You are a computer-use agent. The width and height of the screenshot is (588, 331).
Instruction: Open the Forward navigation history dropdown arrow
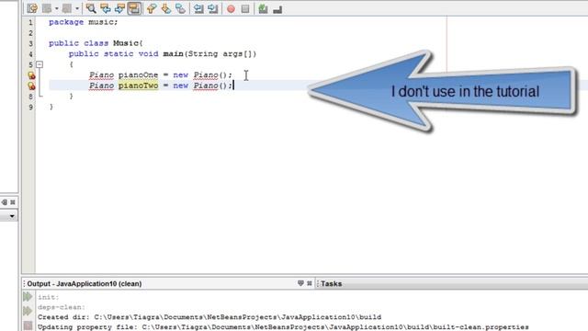pyautogui.click(x=77, y=8)
